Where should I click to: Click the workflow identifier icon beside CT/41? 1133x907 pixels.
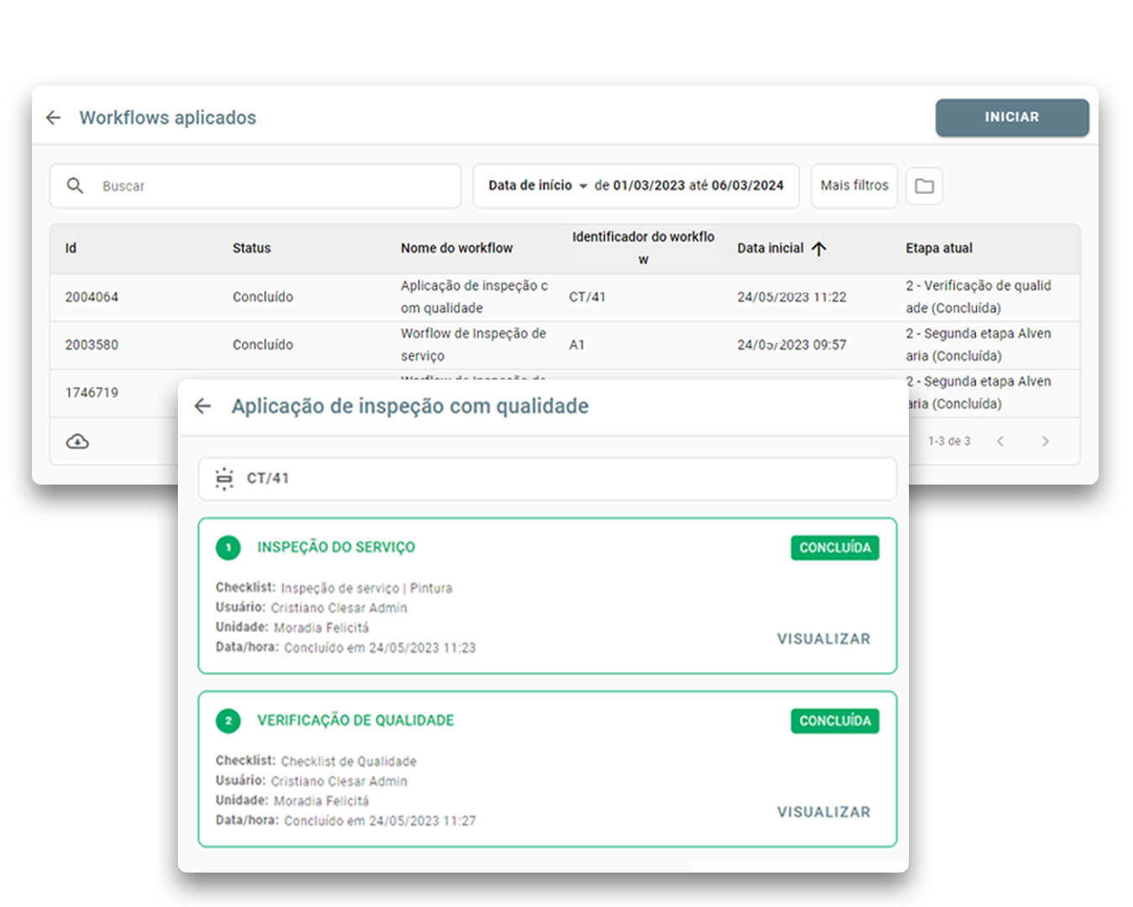tap(224, 479)
